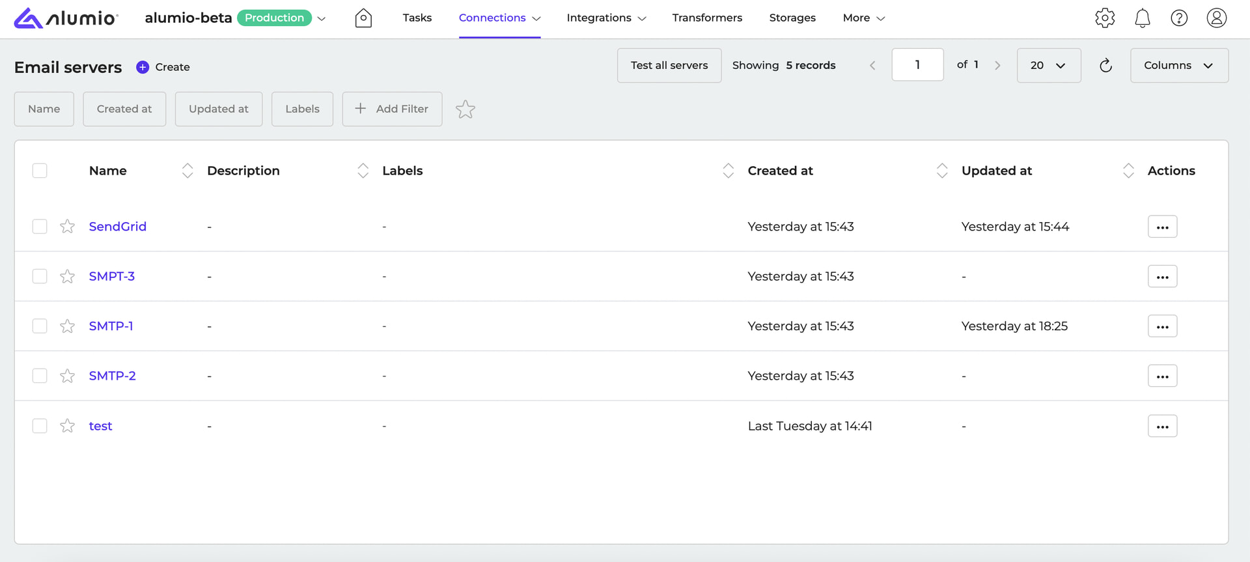This screenshot has width=1250, height=562.
Task: Click the page number input field
Action: pyautogui.click(x=917, y=65)
